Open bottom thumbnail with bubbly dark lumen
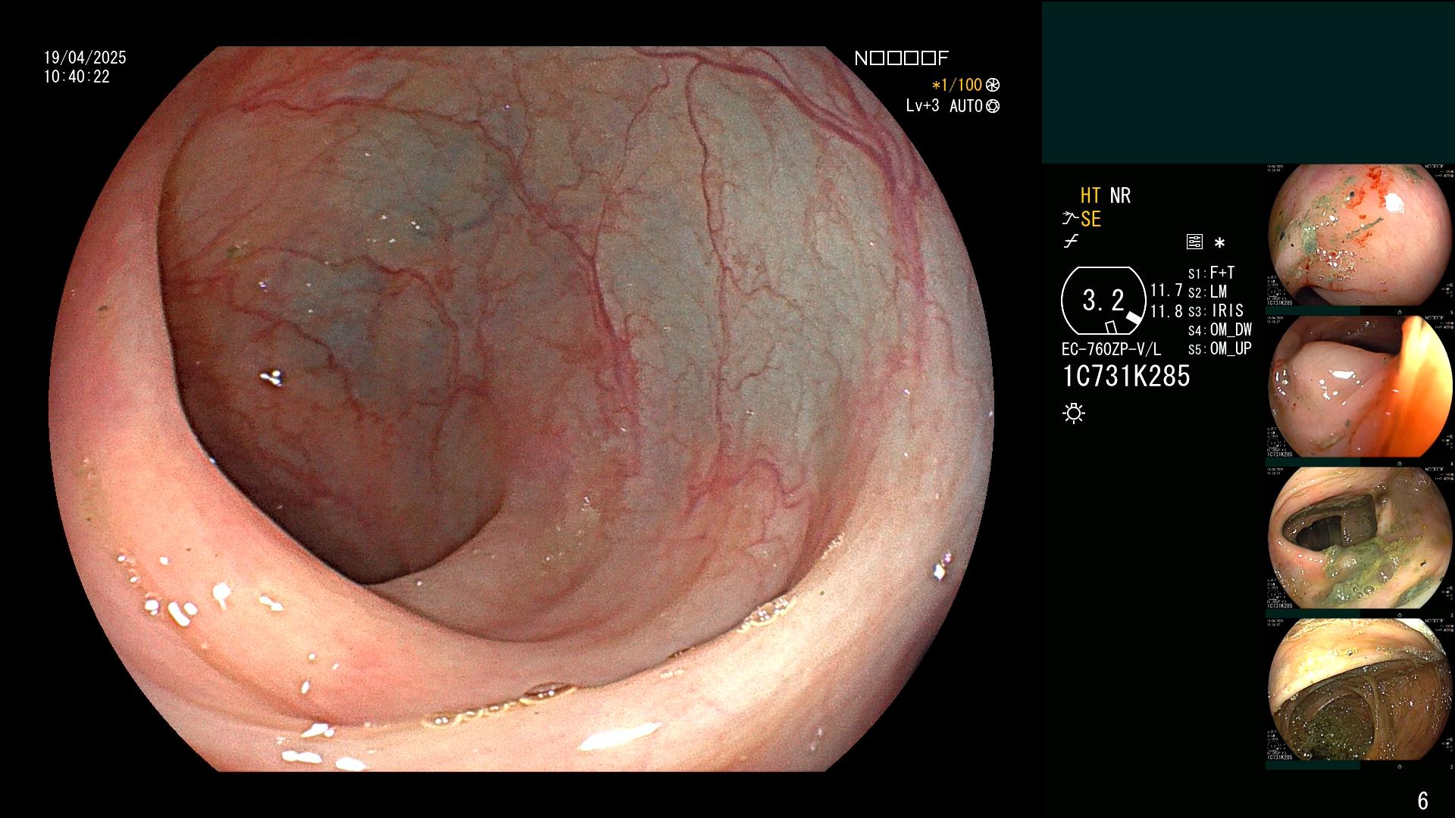 1360,689
